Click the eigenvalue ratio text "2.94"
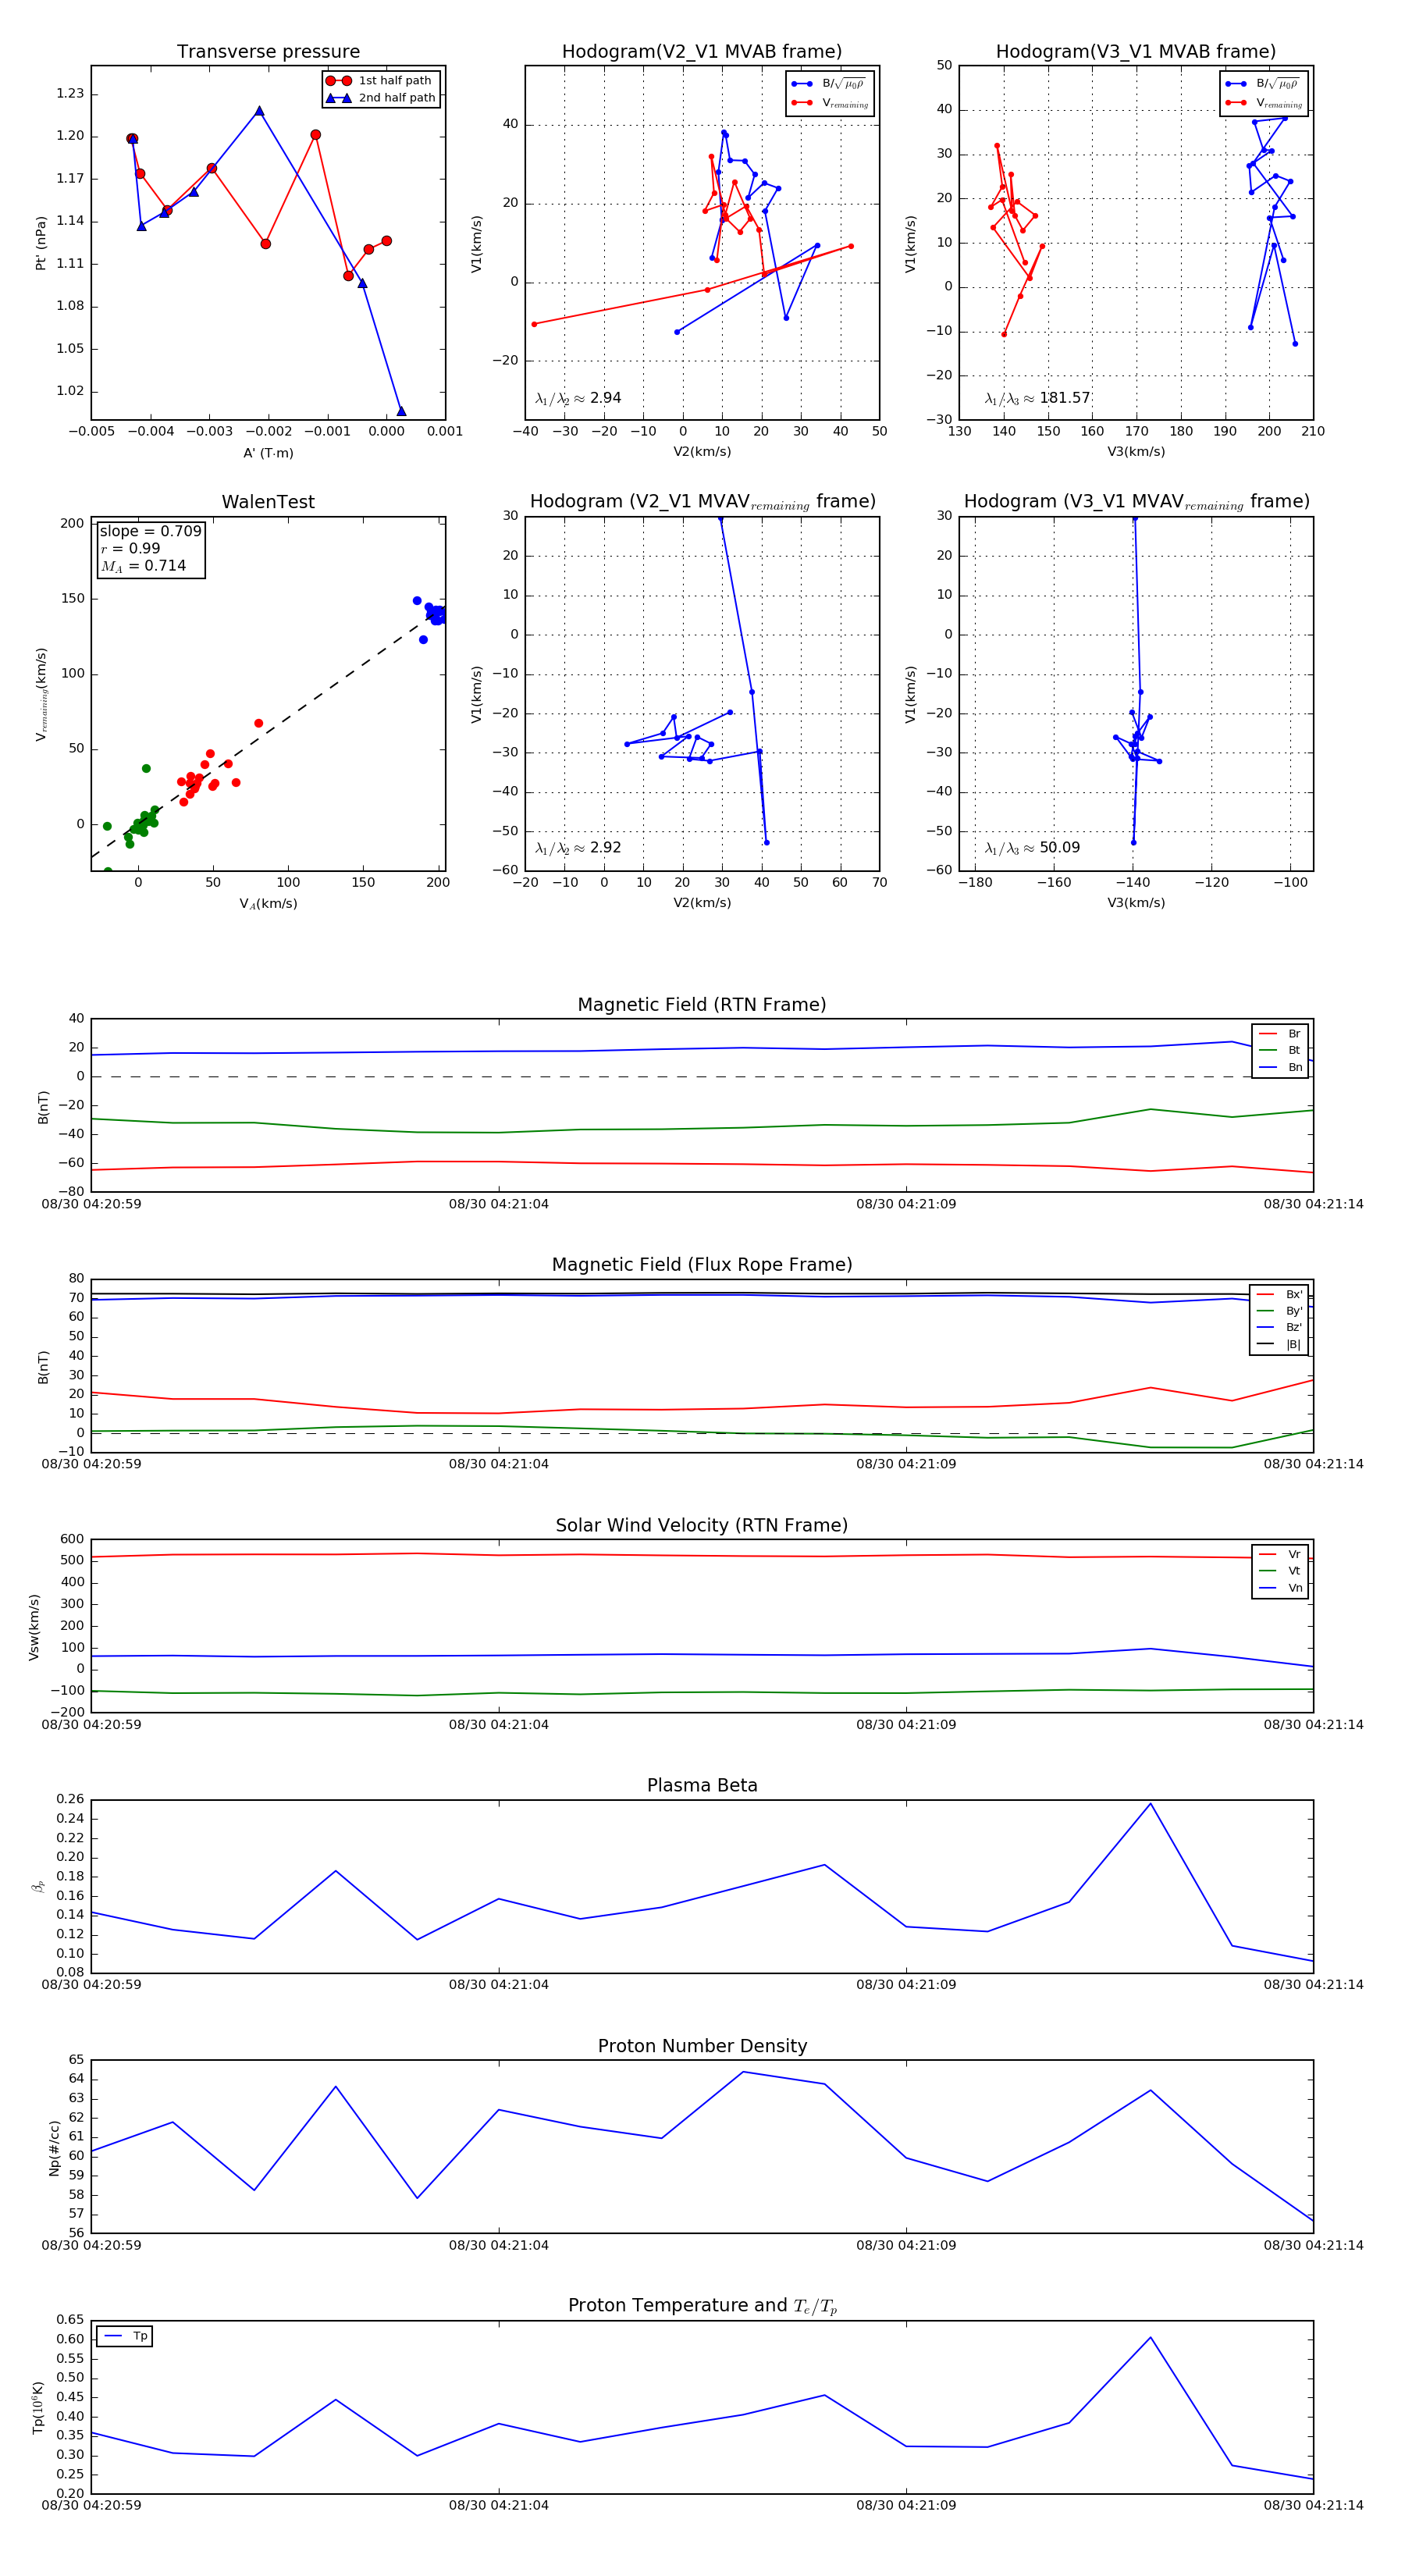Viewport: 1405px width, 2576px height. (606, 398)
